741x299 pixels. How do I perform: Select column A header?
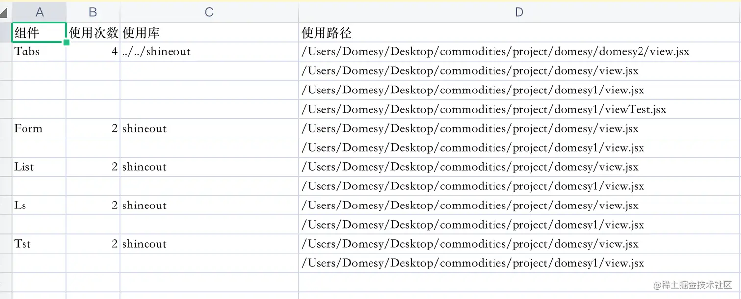39,12
